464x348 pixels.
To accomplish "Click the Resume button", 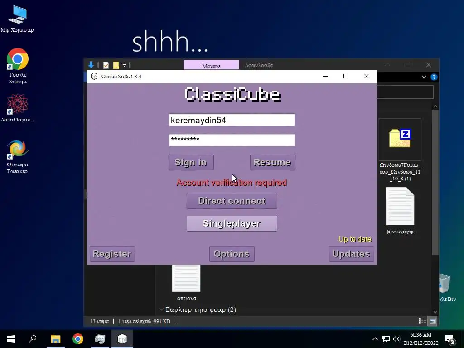I will pos(272,162).
